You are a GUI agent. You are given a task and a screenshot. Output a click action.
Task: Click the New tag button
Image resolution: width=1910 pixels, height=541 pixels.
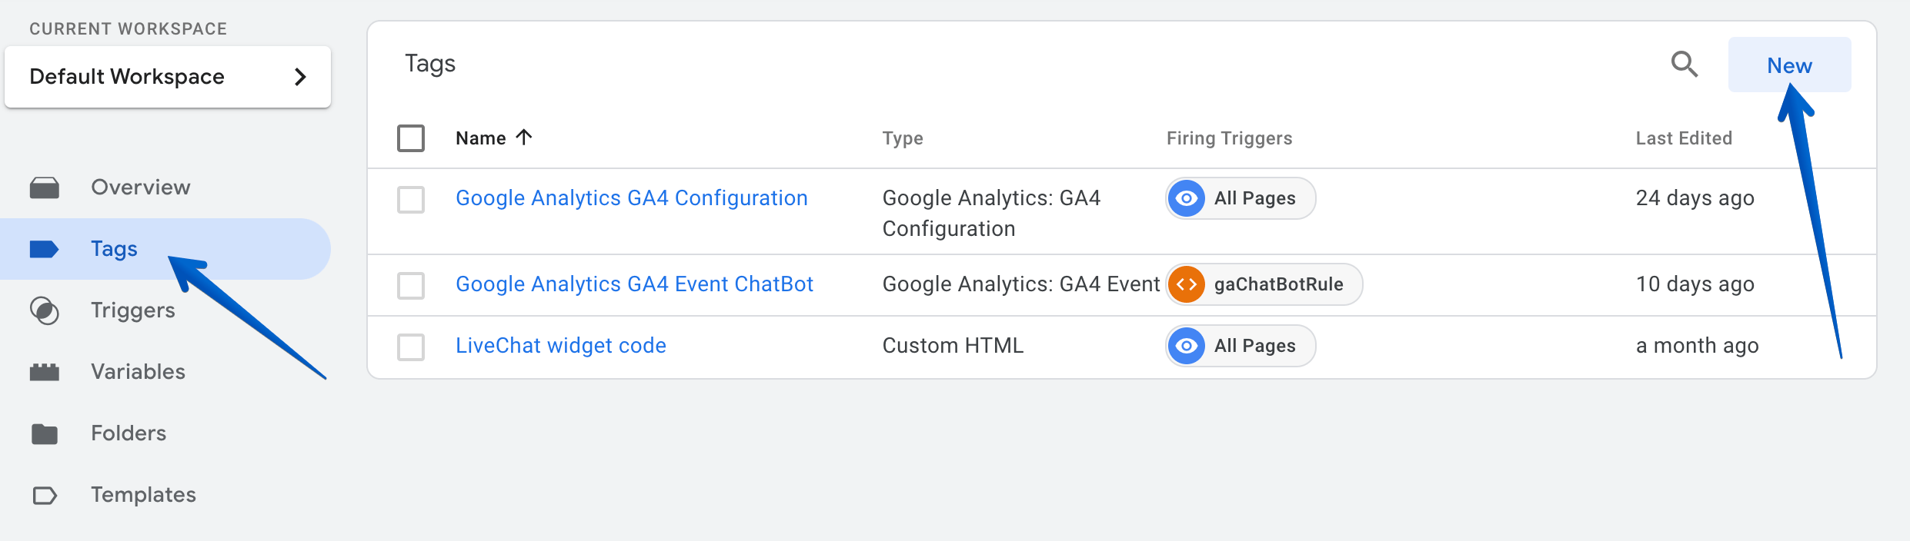(1789, 65)
